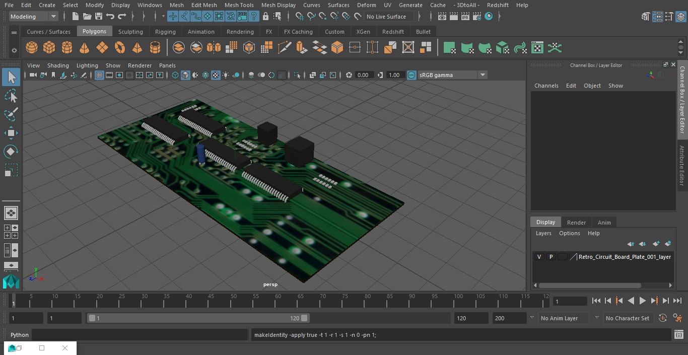This screenshot has width=688, height=355.
Task: Click the New scene icon
Action: pyautogui.click(x=75, y=17)
